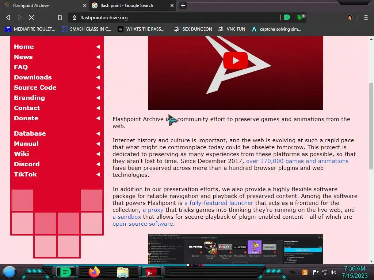Open the Manual link
The height and width of the screenshot is (280, 374).
coord(26,144)
